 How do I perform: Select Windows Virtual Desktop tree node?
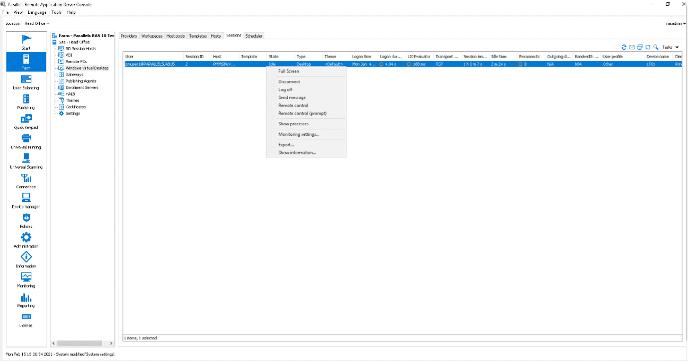[x=87, y=68]
